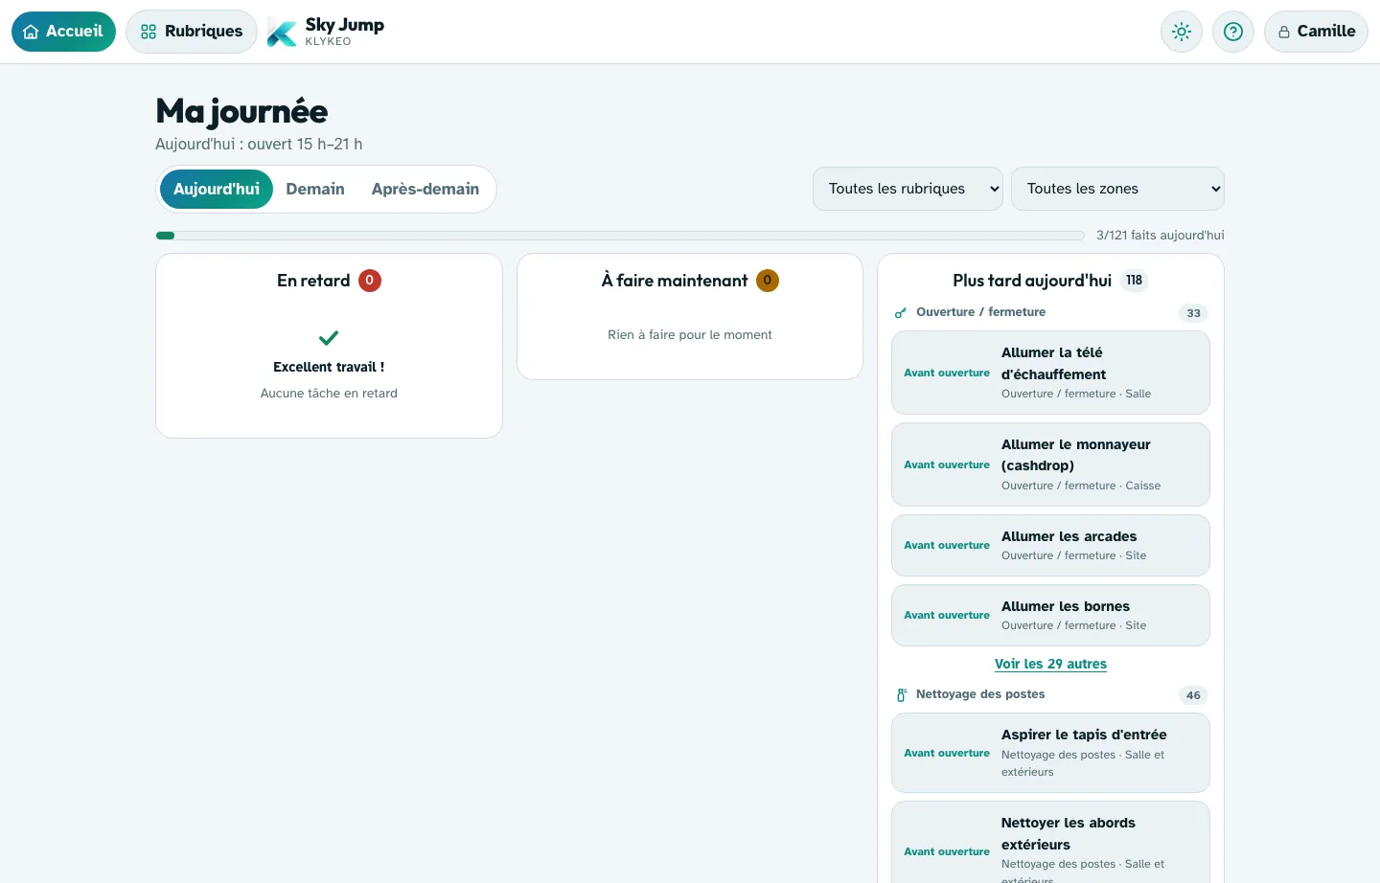Screen dimensions: 1380x883
Task: Click the Ouverture / fermeture section heading
Action: click(x=980, y=312)
